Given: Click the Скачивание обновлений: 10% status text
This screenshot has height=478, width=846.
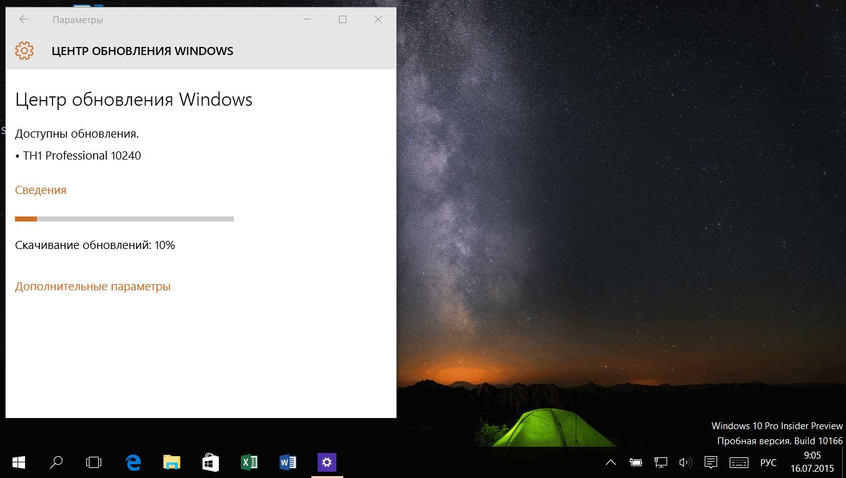Looking at the screenshot, I should pos(95,245).
